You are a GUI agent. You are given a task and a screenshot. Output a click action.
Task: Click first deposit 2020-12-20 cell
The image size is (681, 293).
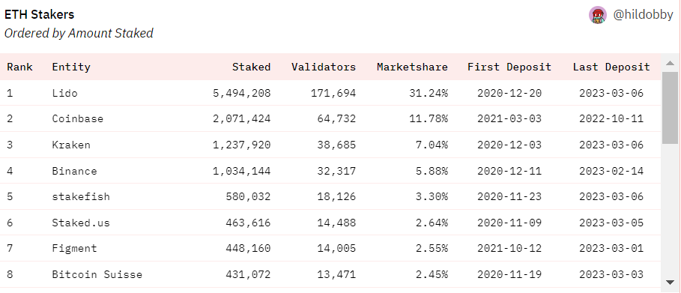click(509, 93)
